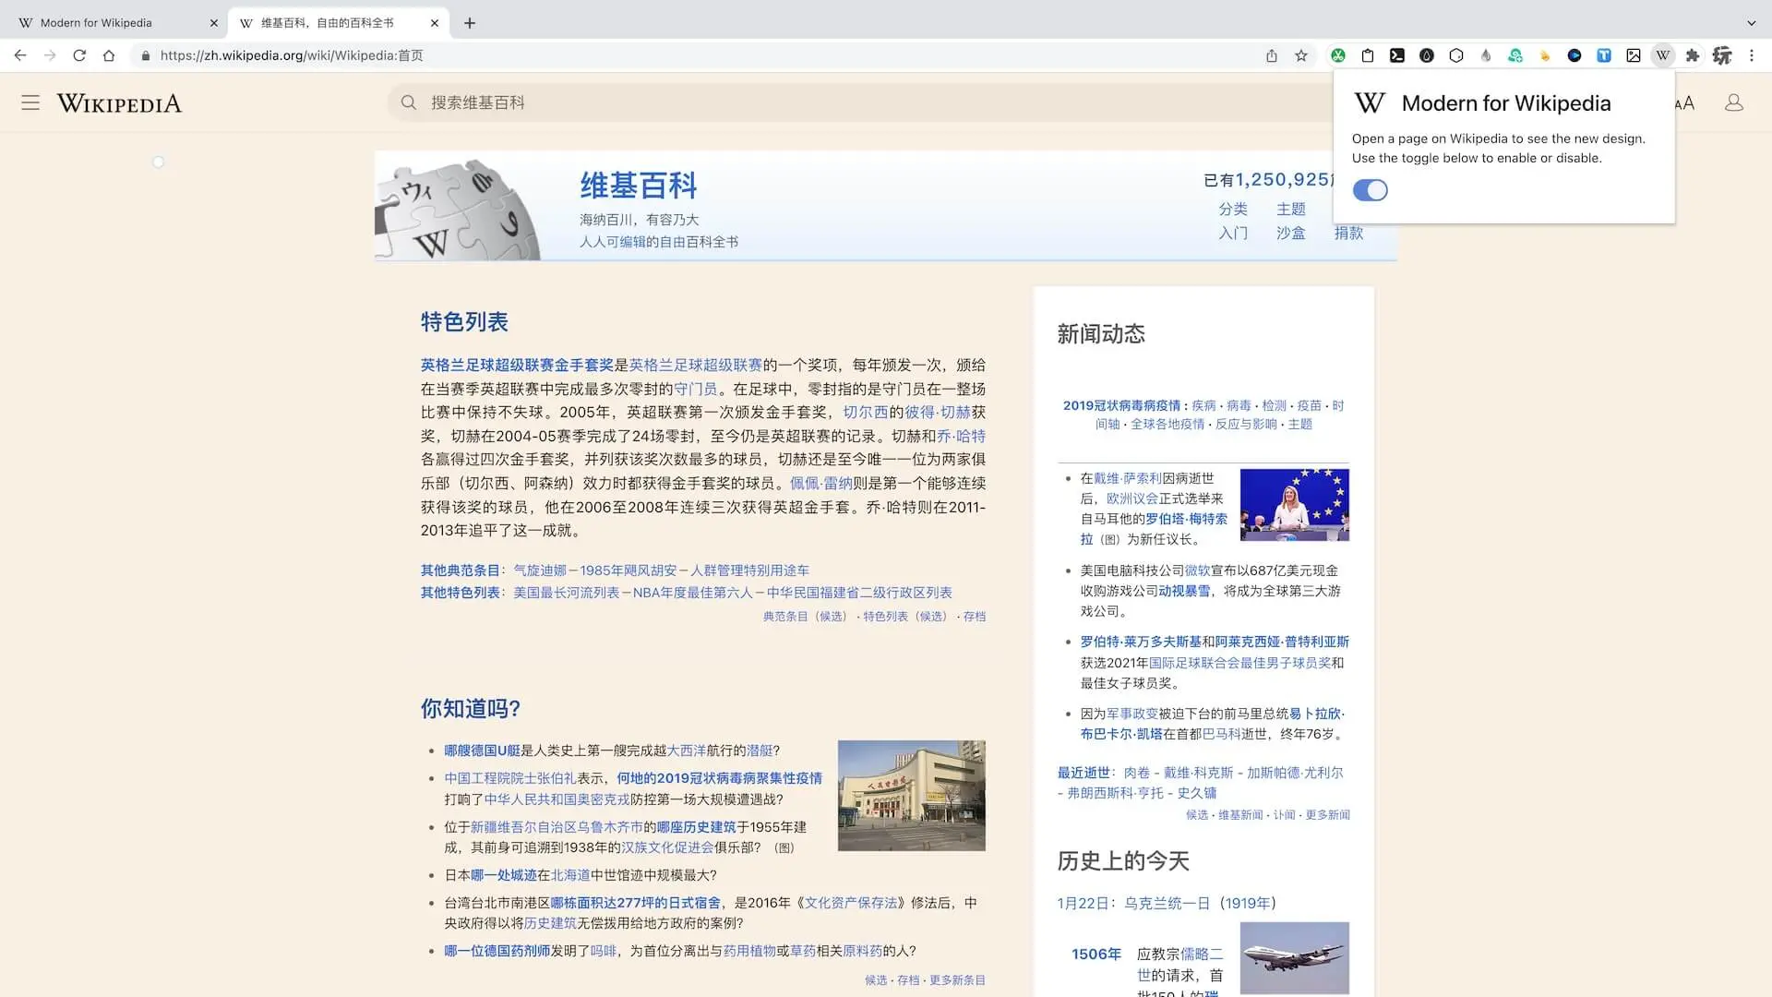
Task: Open the 2019冠状病毒病疫情 news link
Action: pos(1121,405)
